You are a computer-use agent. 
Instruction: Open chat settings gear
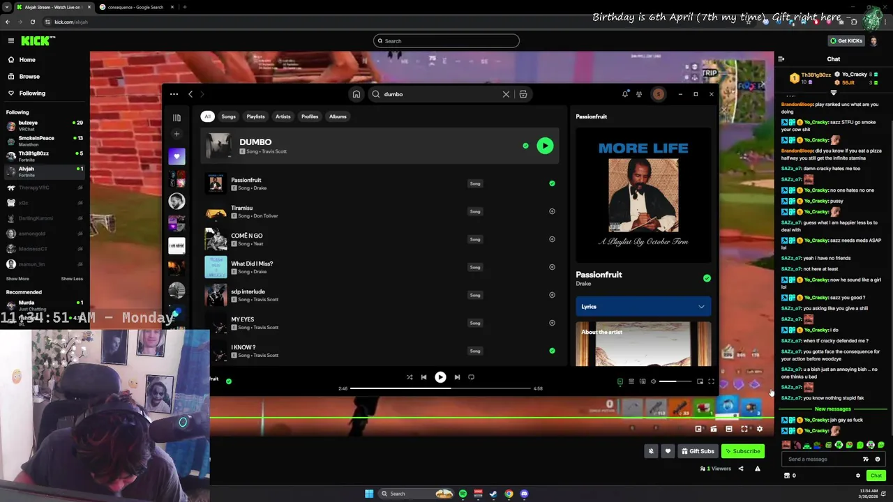[858, 476]
